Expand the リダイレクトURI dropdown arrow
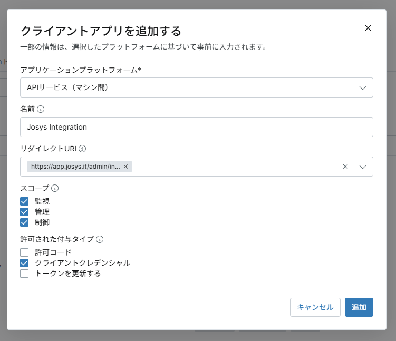The width and height of the screenshot is (396, 341). point(363,167)
